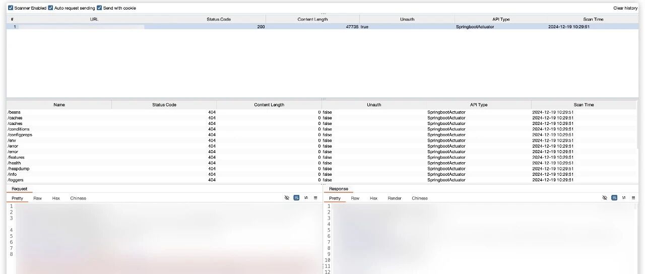The width and height of the screenshot is (645, 274).
Task: Toggle line wrap icon in Request panel
Action: click(x=296, y=198)
